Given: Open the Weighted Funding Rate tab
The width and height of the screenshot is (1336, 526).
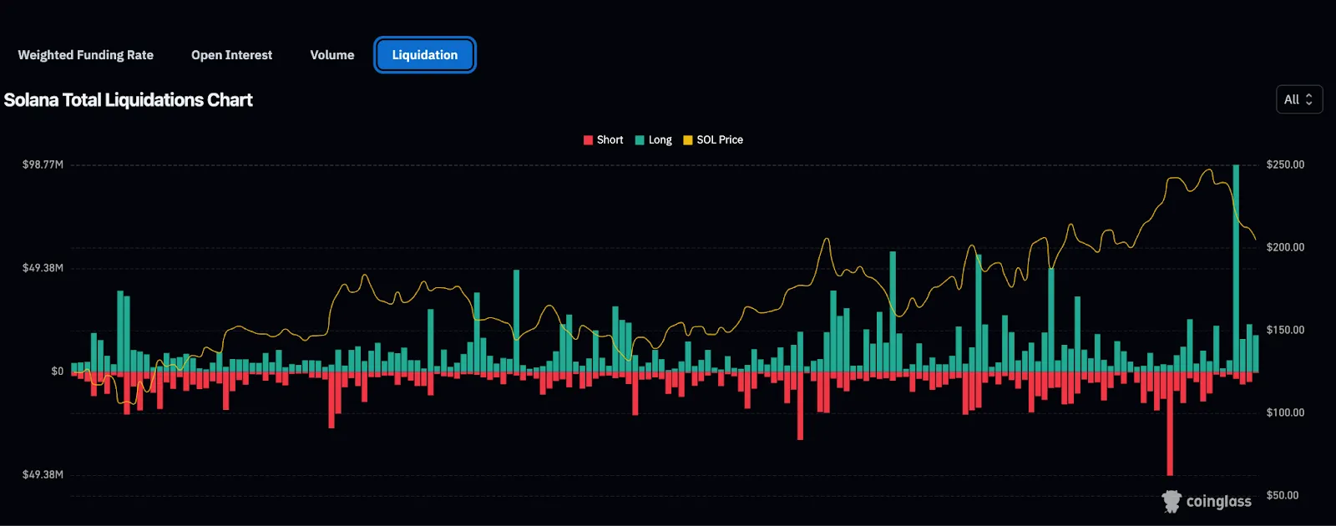Looking at the screenshot, I should tap(86, 55).
